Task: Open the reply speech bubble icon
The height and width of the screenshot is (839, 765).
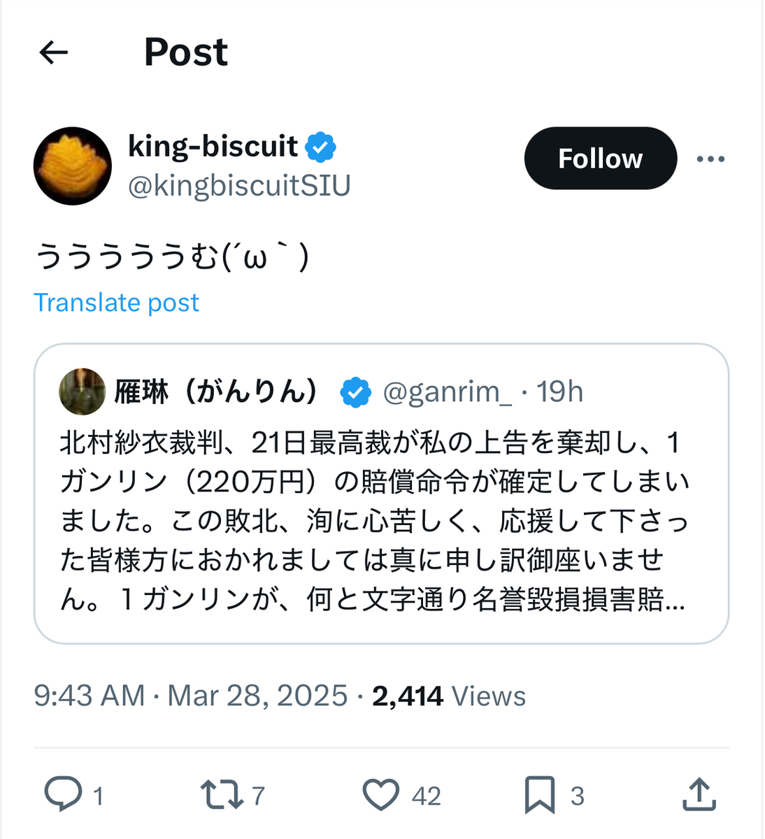Action: (x=63, y=795)
